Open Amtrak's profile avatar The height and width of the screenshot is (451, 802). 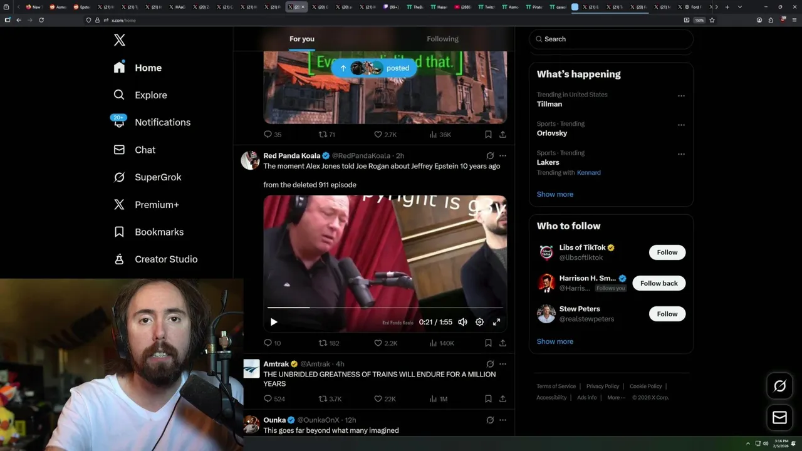[x=251, y=368]
